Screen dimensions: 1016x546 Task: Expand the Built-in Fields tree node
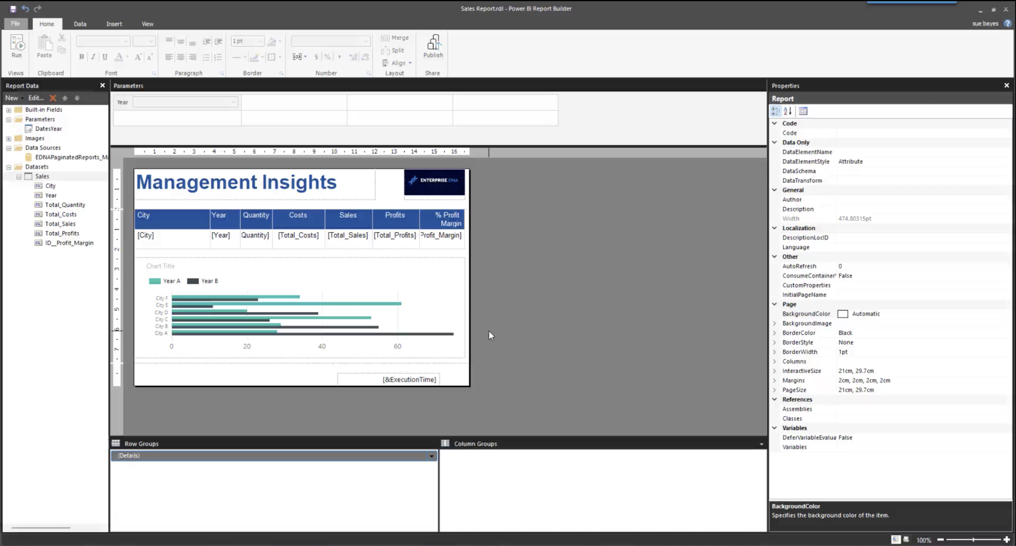pos(8,110)
